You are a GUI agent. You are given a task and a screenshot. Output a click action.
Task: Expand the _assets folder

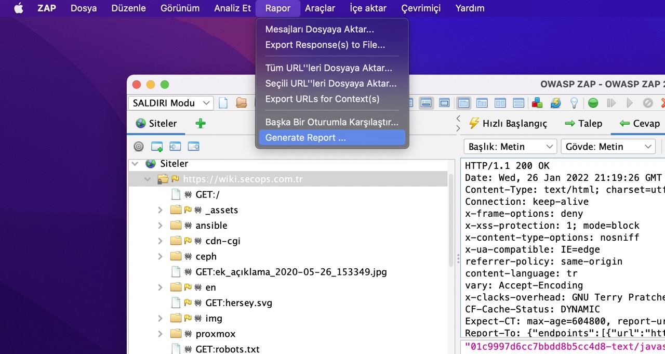point(161,210)
